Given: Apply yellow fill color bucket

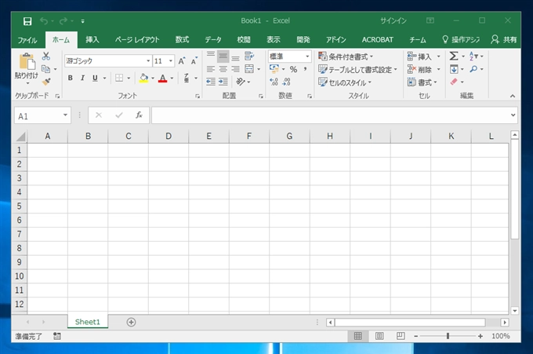Looking at the screenshot, I should coord(143,78).
